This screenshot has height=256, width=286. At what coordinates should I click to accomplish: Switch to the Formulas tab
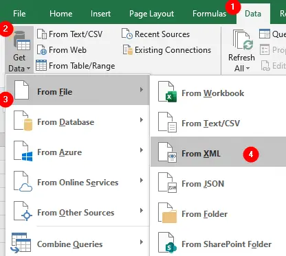tap(209, 14)
